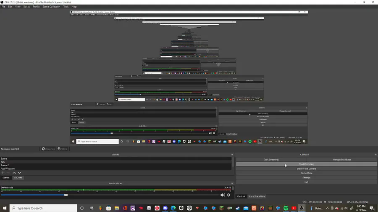Viewport: 378px width, 212px height.
Task: Open Cortana circle icon in taskbar
Action: pyautogui.click(x=82, y=208)
